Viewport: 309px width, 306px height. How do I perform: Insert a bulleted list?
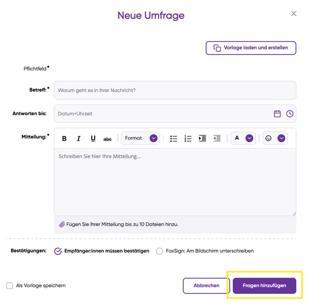tap(174, 138)
